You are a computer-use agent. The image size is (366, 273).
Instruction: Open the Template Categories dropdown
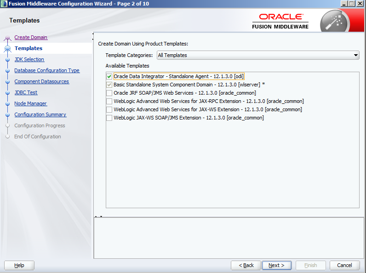pos(258,55)
